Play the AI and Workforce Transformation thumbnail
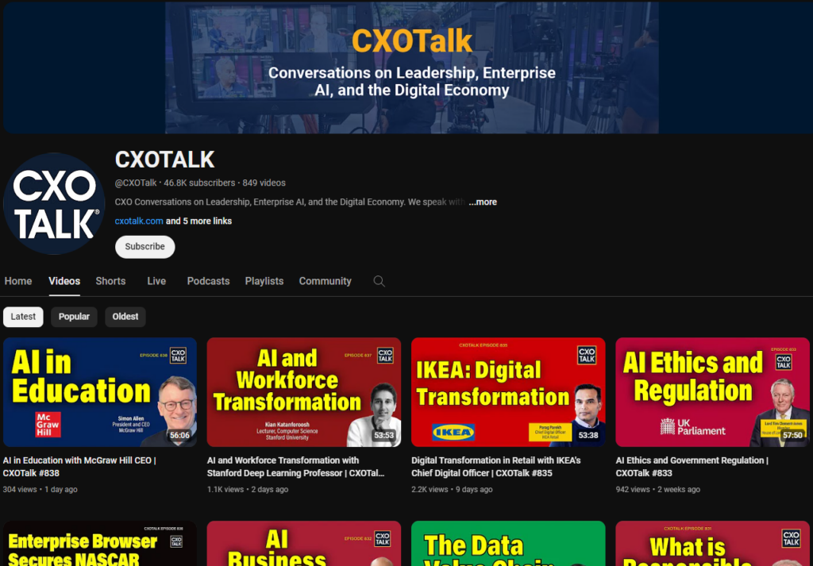Image resolution: width=813 pixels, height=566 pixels. pyautogui.click(x=304, y=392)
